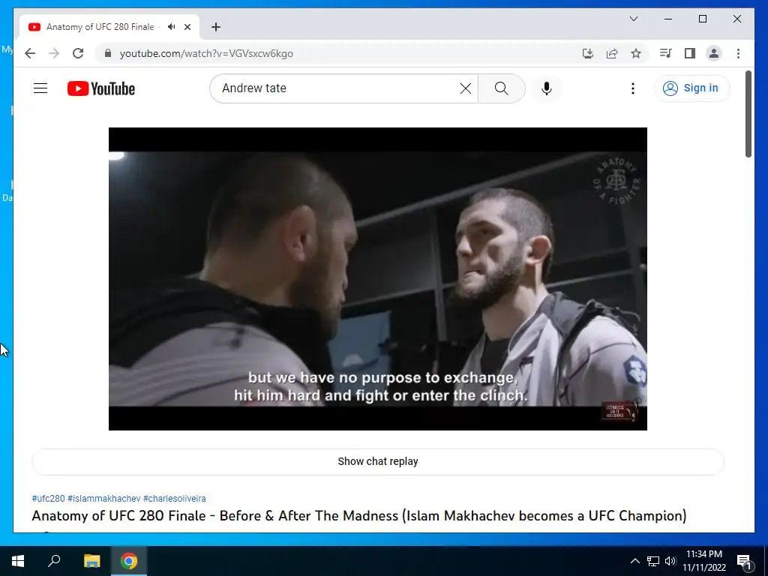The width and height of the screenshot is (768, 576).
Task: Open the YouTube guide hamburger menu
Action: pos(40,88)
